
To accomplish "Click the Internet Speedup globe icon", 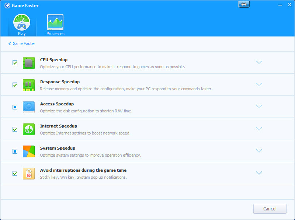I will pos(28,129).
